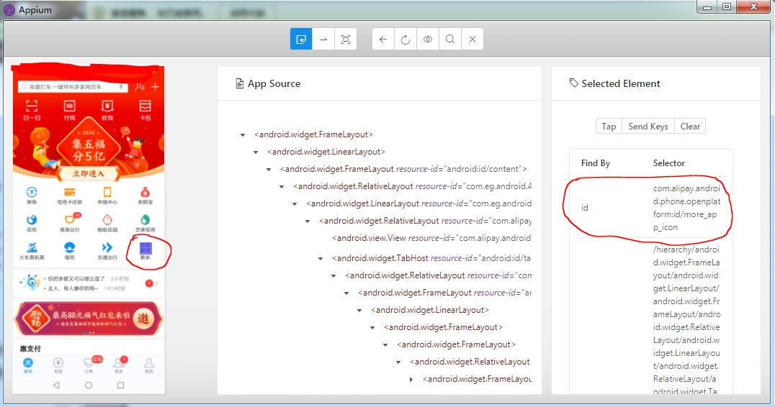This screenshot has width=775, height=407.
Task: Select the /hierarchy xpath selector text
Action: pyautogui.click(x=686, y=321)
